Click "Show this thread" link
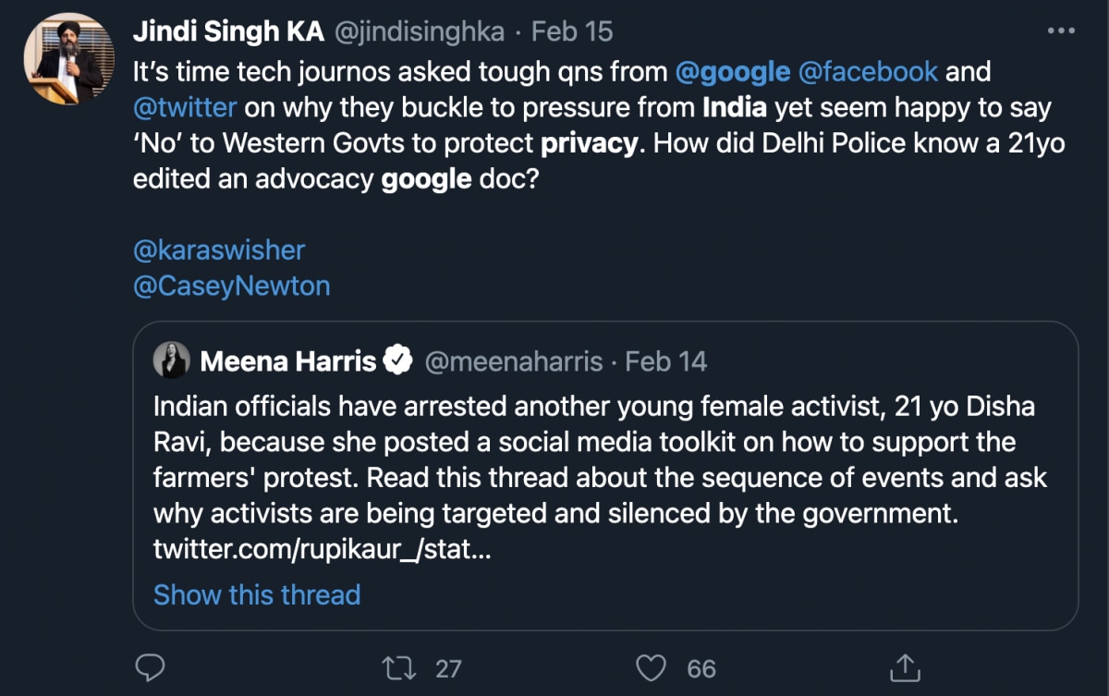 [257, 594]
